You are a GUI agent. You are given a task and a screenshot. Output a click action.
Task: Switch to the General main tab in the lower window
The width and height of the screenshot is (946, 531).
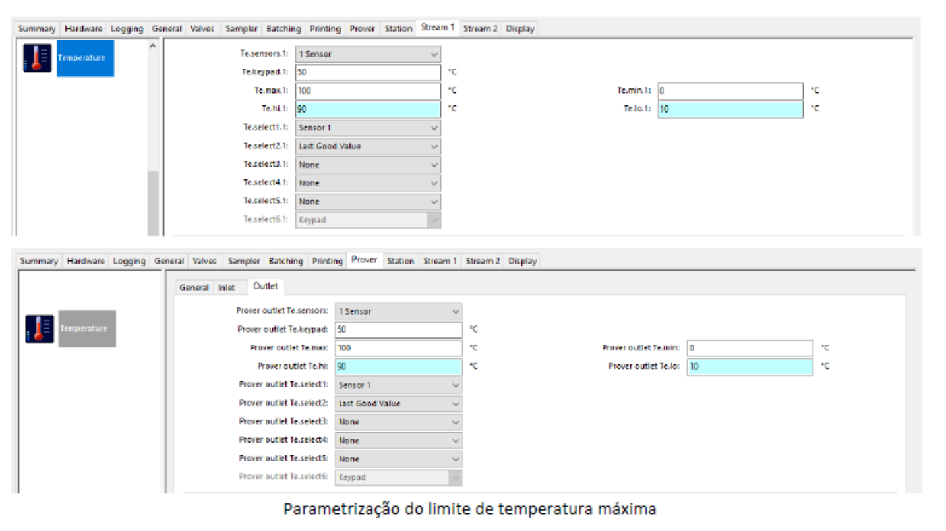pyautogui.click(x=169, y=262)
